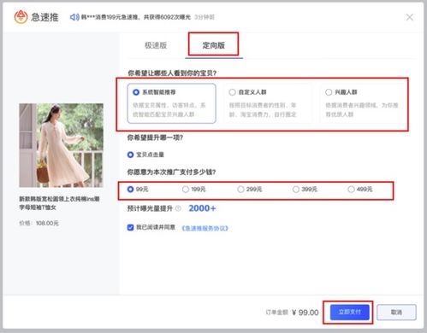The height and width of the screenshot is (333, 427).
Task: Click the 立即支付 button
Action: 350,312
